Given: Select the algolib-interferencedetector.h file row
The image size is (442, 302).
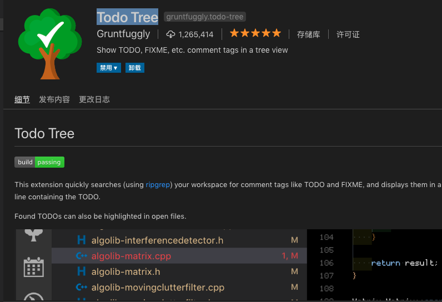Looking at the screenshot, I should [179, 240].
